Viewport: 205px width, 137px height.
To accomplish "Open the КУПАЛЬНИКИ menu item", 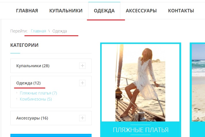I will pyautogui.click(x=66, y=11).
